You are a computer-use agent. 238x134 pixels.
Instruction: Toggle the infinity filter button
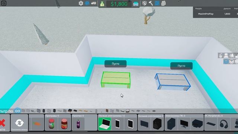pyautogui.click(x=17, y=111)
